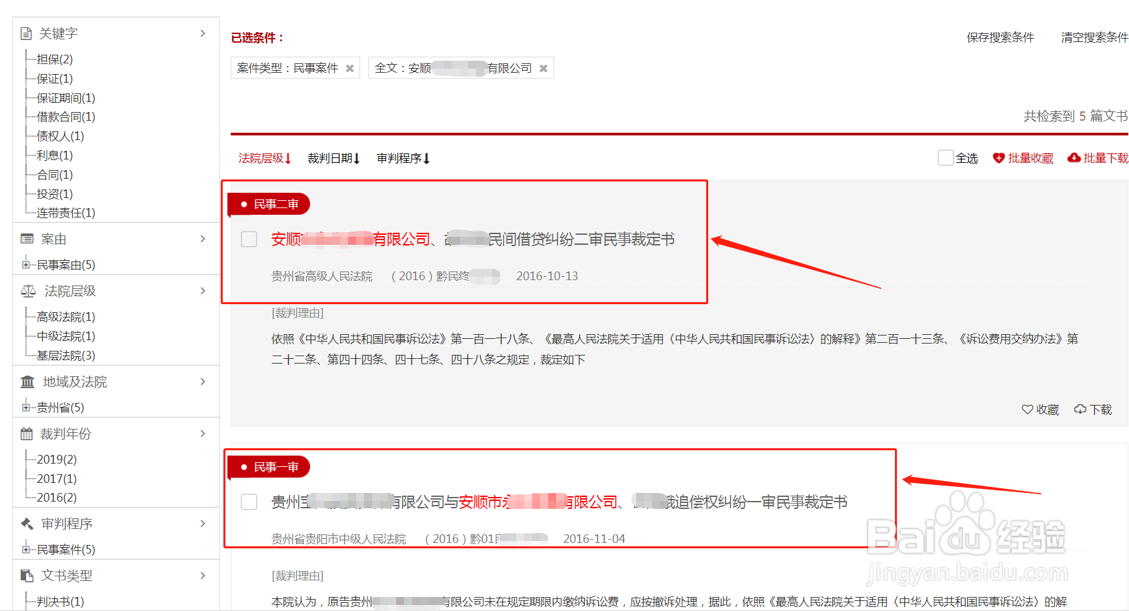Open the 民间借贷纠纷二审民事裁定书 result title

coord(473,239)
